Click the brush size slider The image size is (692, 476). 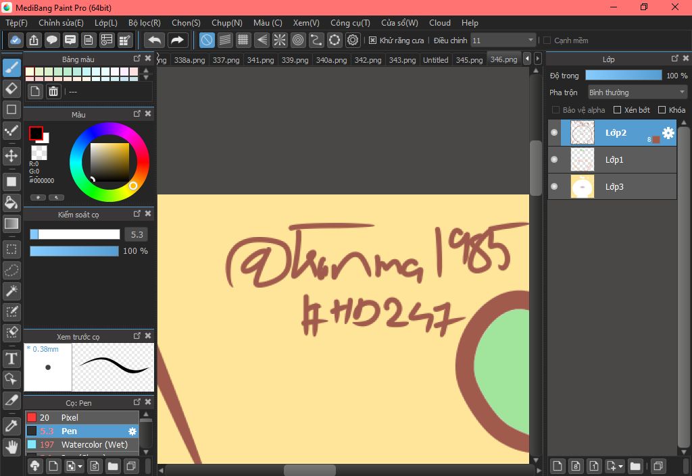(x=74, y=234)
